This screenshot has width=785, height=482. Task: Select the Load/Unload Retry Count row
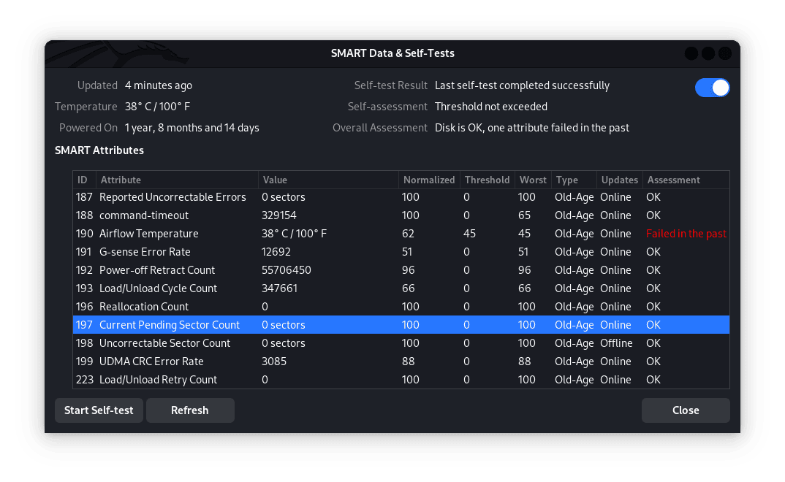[x=401, y=380]
